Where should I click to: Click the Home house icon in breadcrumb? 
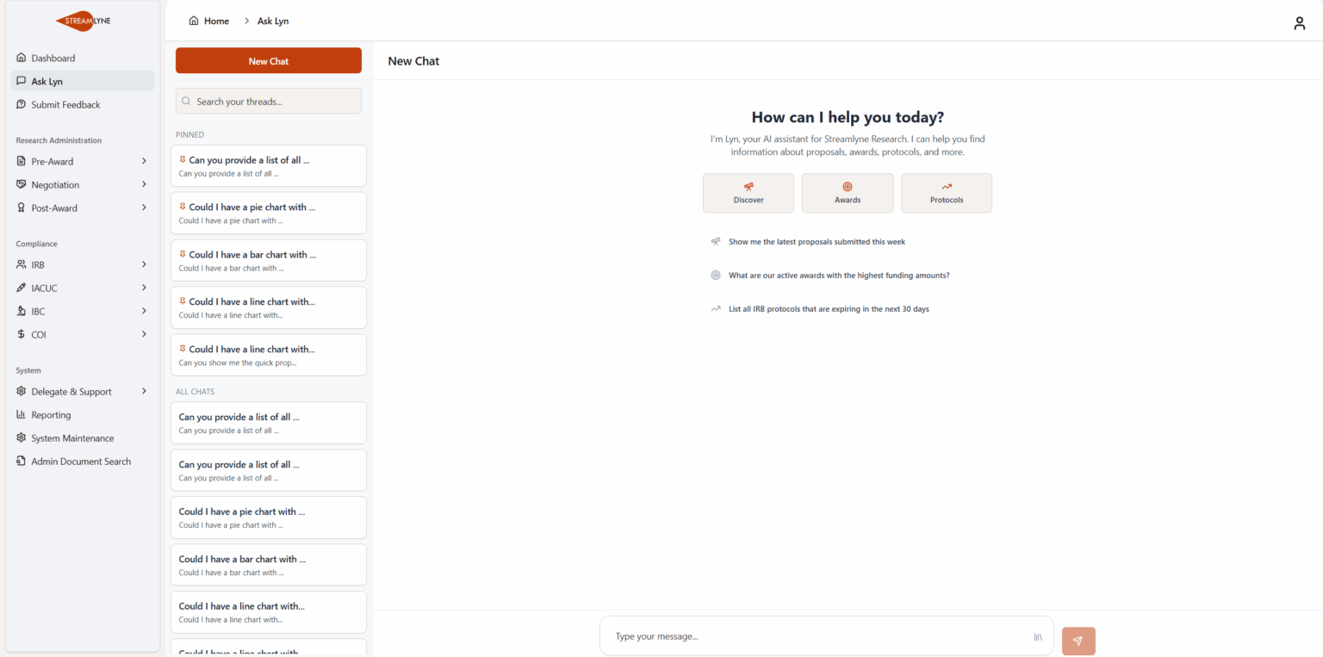pyautogui.click(x=194, y=21)
